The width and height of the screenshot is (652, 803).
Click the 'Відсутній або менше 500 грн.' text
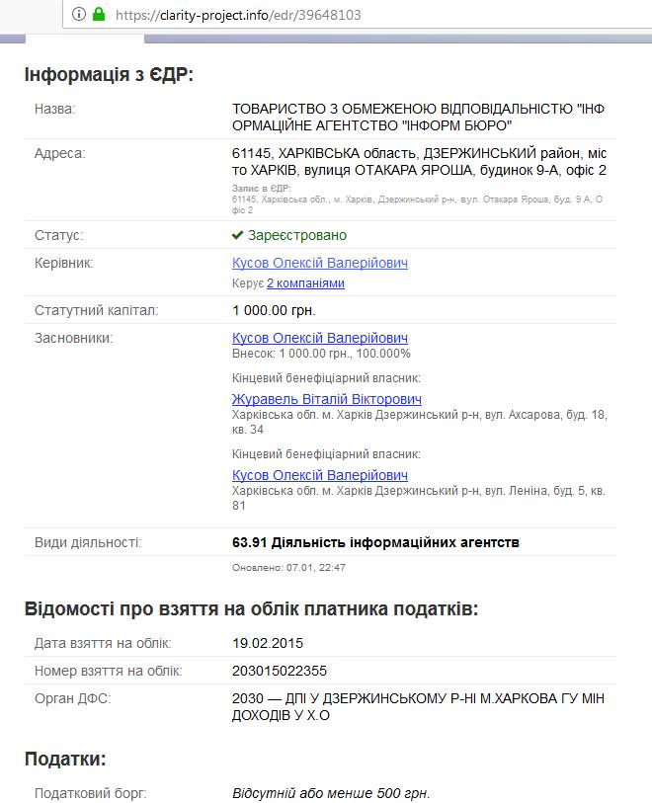331,793
